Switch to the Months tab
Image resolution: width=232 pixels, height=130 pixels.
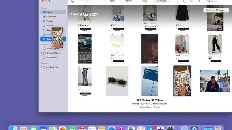click(x=128, y=1)
